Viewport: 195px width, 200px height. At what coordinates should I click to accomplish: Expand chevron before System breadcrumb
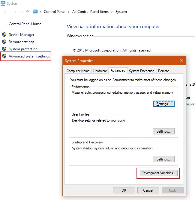(x=112, y=12)
